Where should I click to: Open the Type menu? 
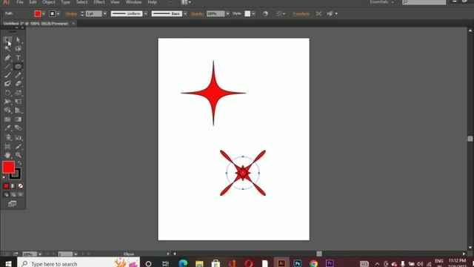(66, 2)
